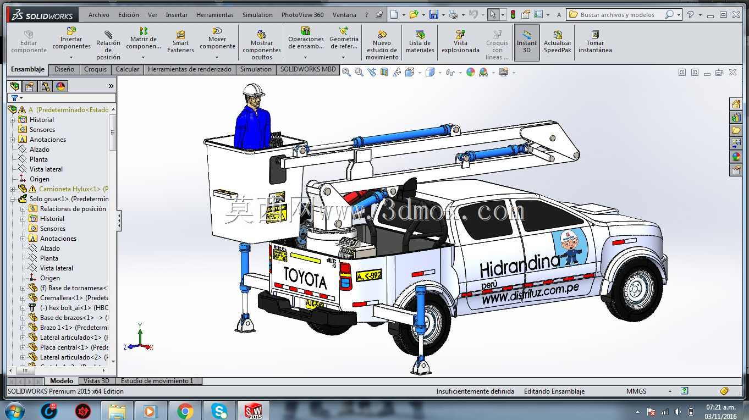
Task: Open Insertar componentes dropdown arrow
Action: (71, 57)
